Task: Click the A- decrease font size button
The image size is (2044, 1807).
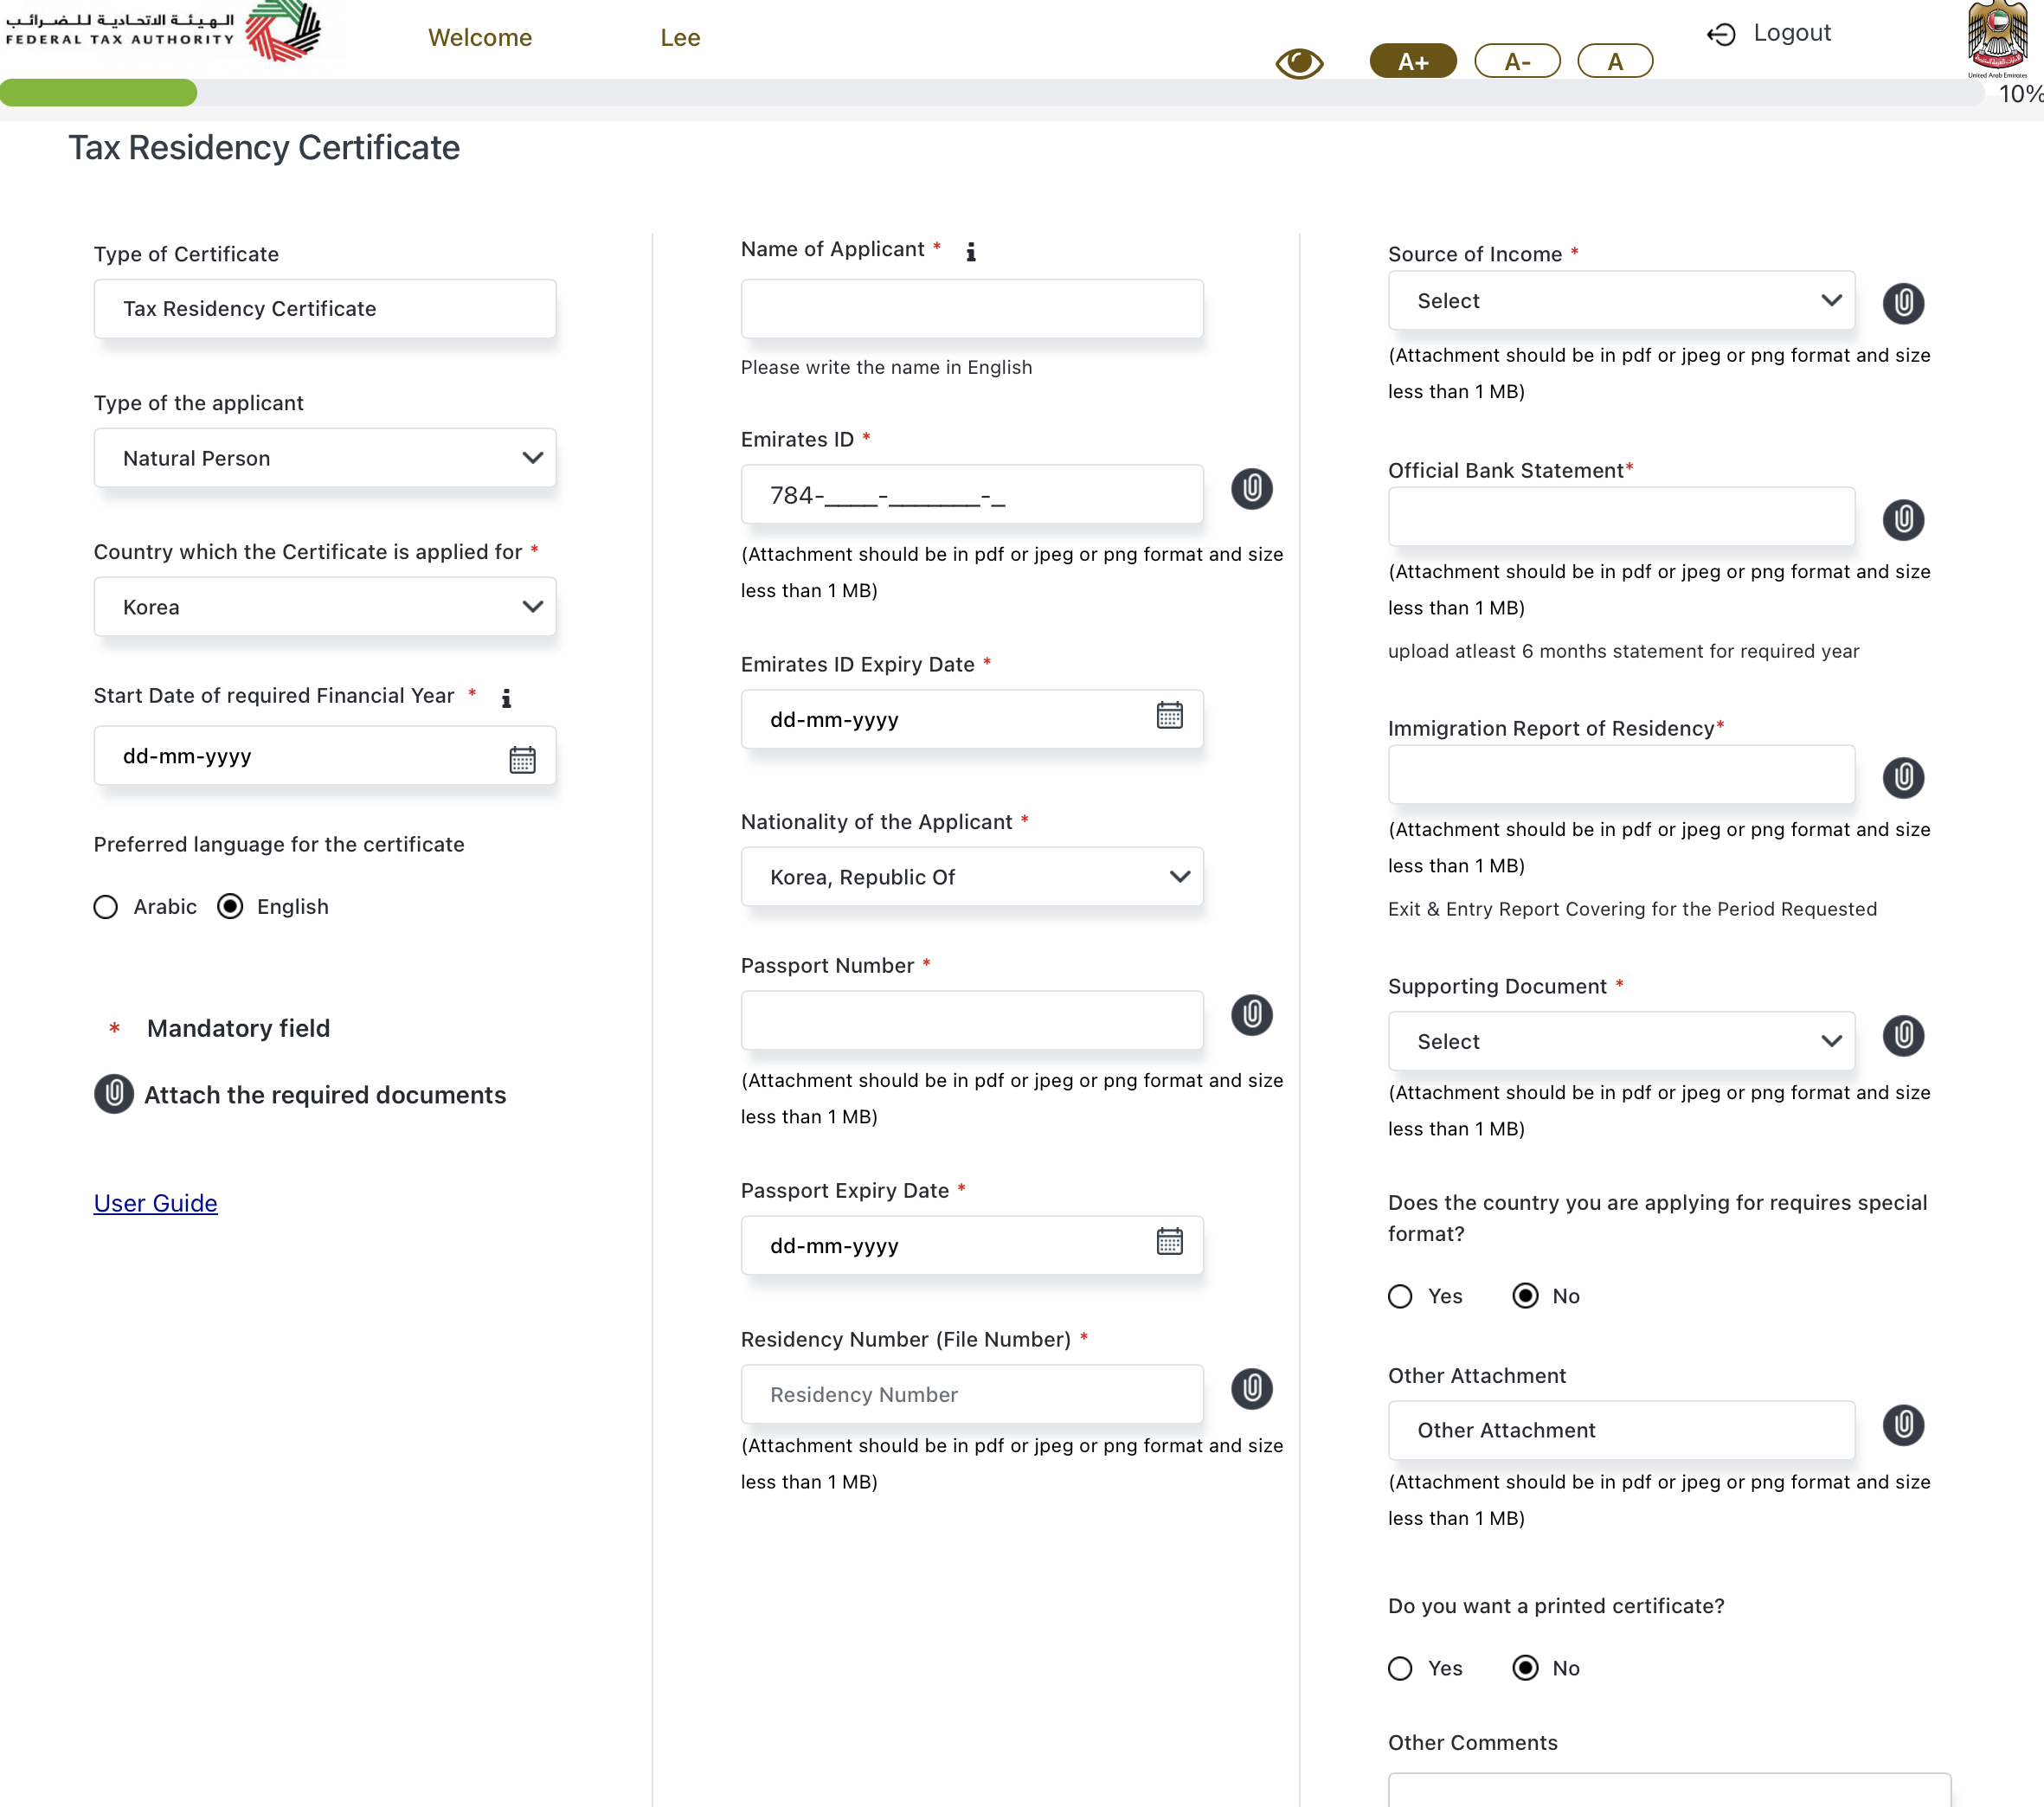Action: click(1516, 62)
